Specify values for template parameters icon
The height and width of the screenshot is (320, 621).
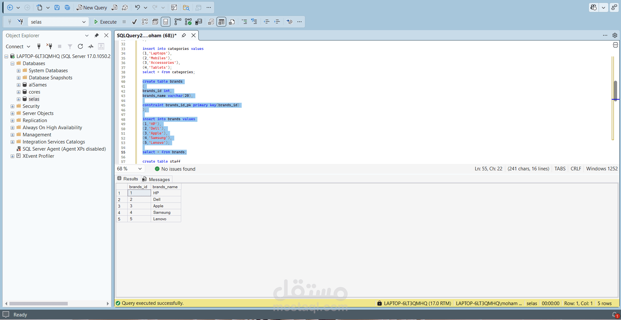tap(289, 22)
